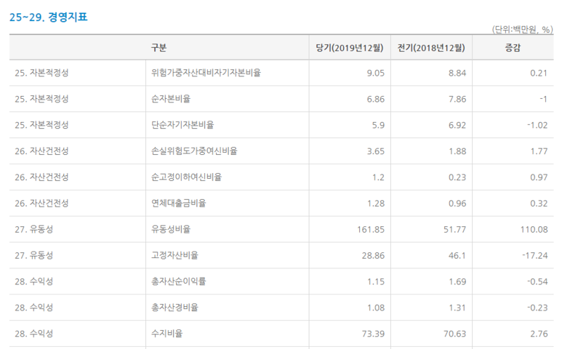Image resolution: width=562 pixels, height=349 pixels.
Task: Select the 순고정이하여신비율 row label
Action: coord(186,177)
